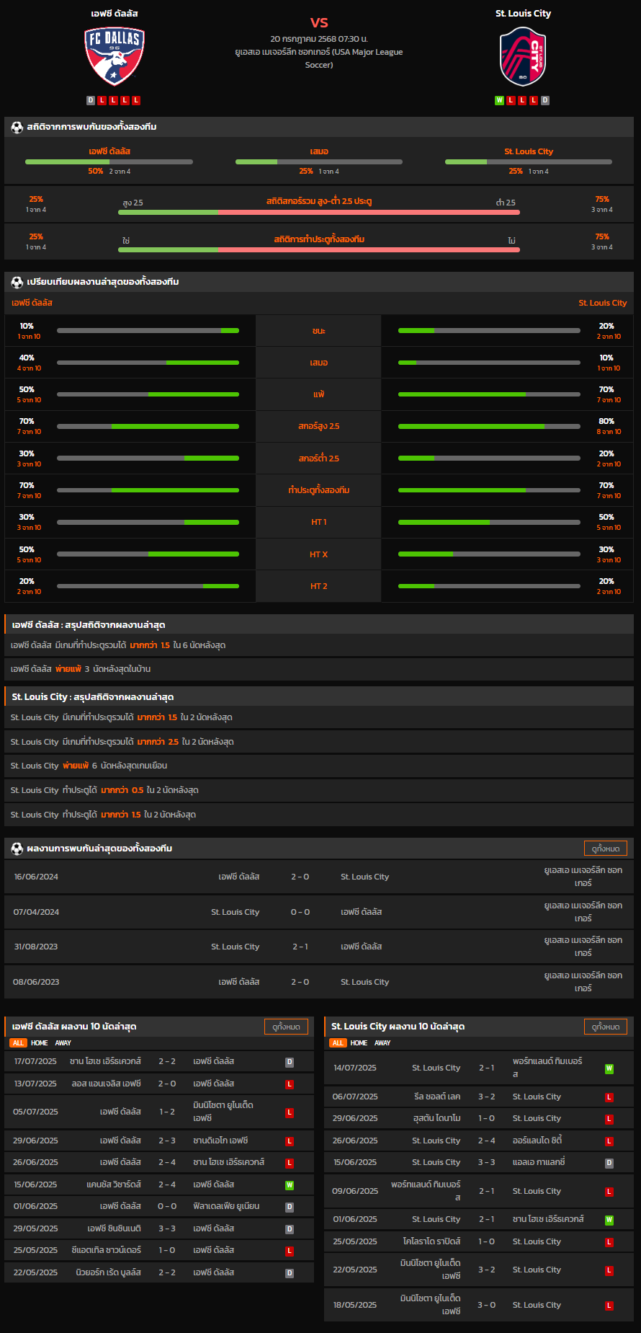This screenshot has width=641, height=1333.
Task: Click the L result badge on FC Dallas 26/06/2025 row
Action: point(290,1163)
